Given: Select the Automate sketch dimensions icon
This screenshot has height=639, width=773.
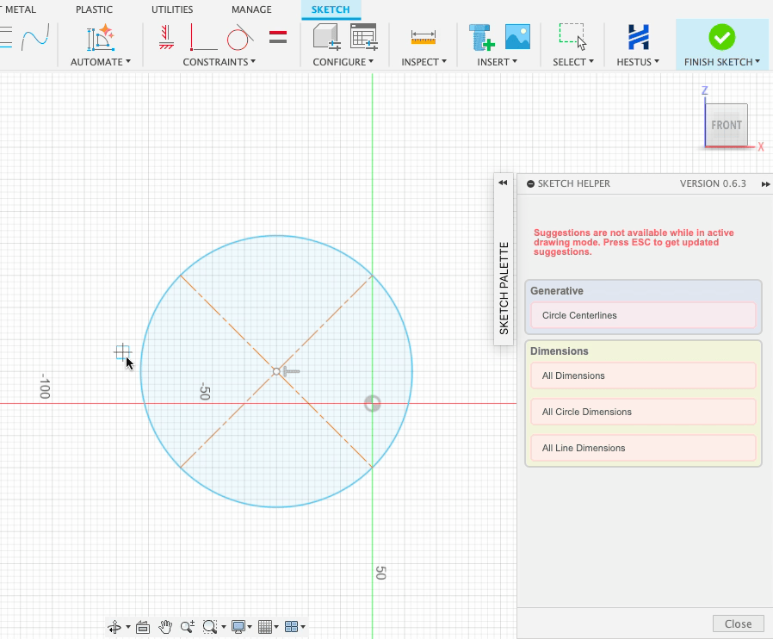Looking at the screenshot, I should pyautogui.click(x=101, y=37).
